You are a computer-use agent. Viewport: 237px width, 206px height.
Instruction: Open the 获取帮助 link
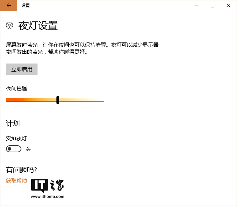click(x=16, y=181)
